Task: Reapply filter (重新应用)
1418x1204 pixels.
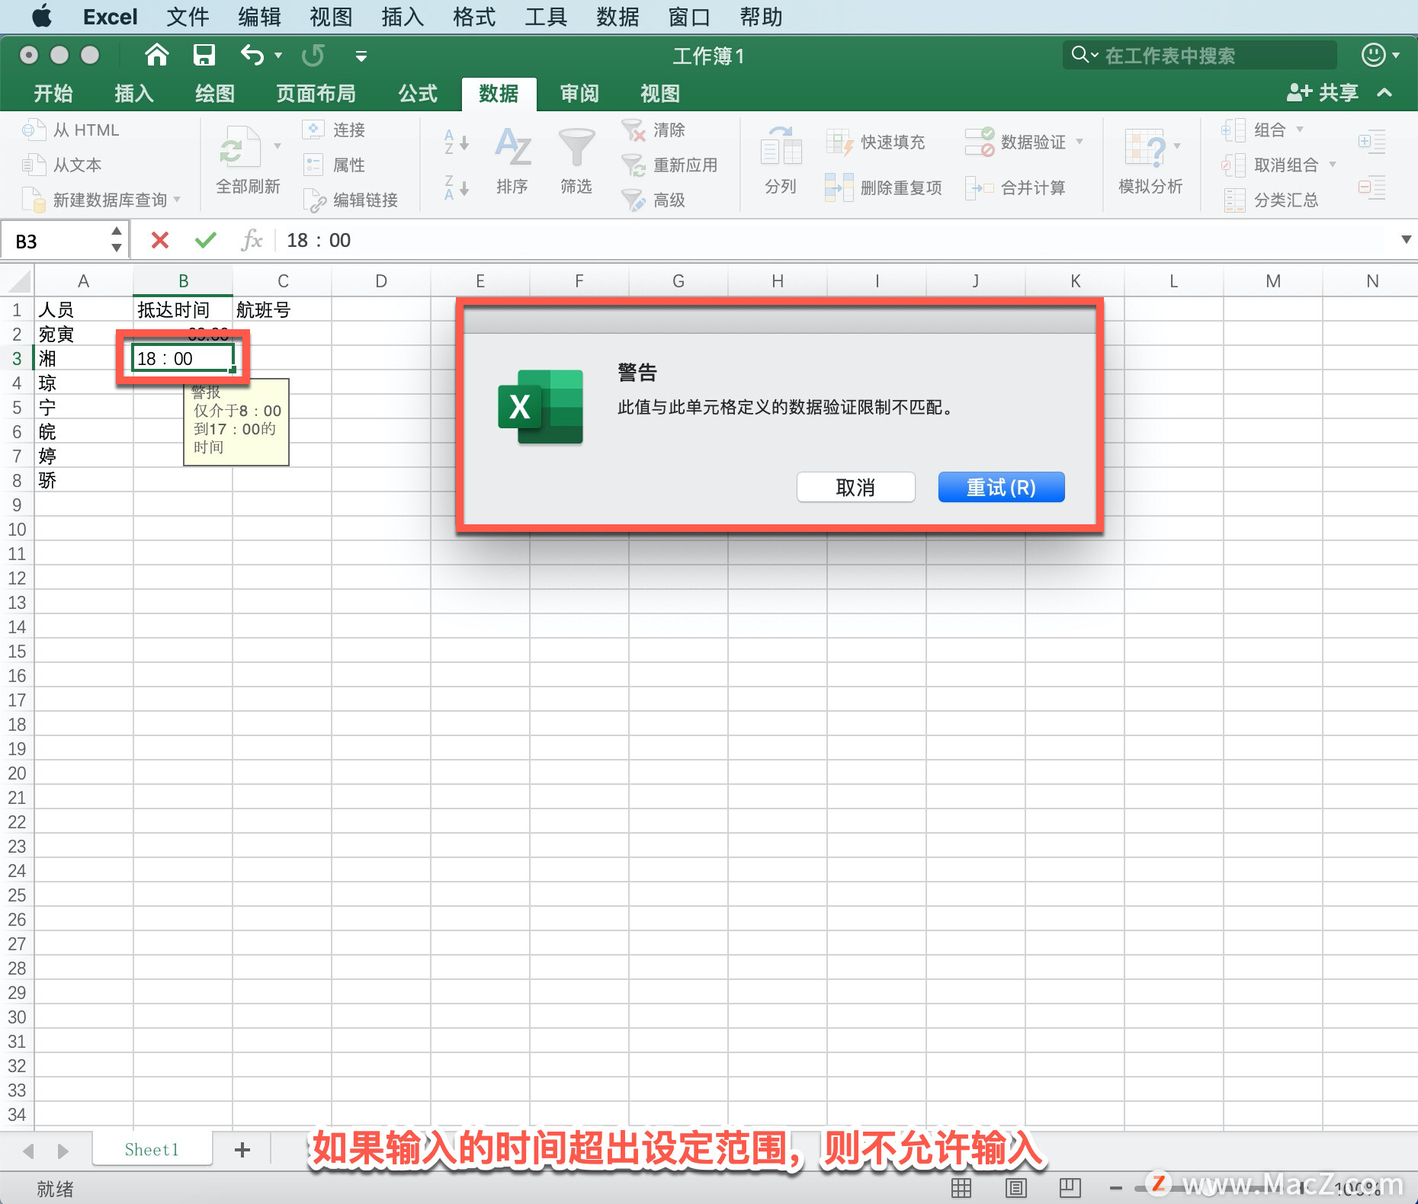Action: [x=669, y=165]
